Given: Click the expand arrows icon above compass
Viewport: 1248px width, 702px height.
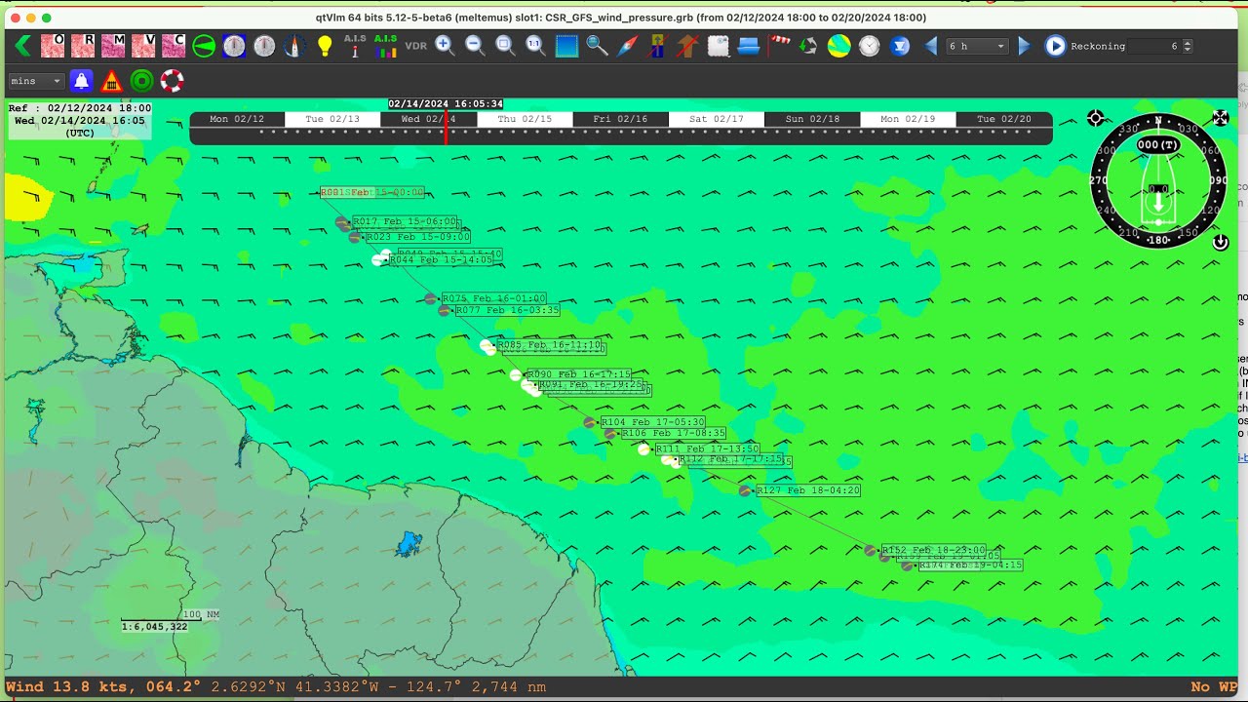Looking at the screenshot, I should (1221, 118).
